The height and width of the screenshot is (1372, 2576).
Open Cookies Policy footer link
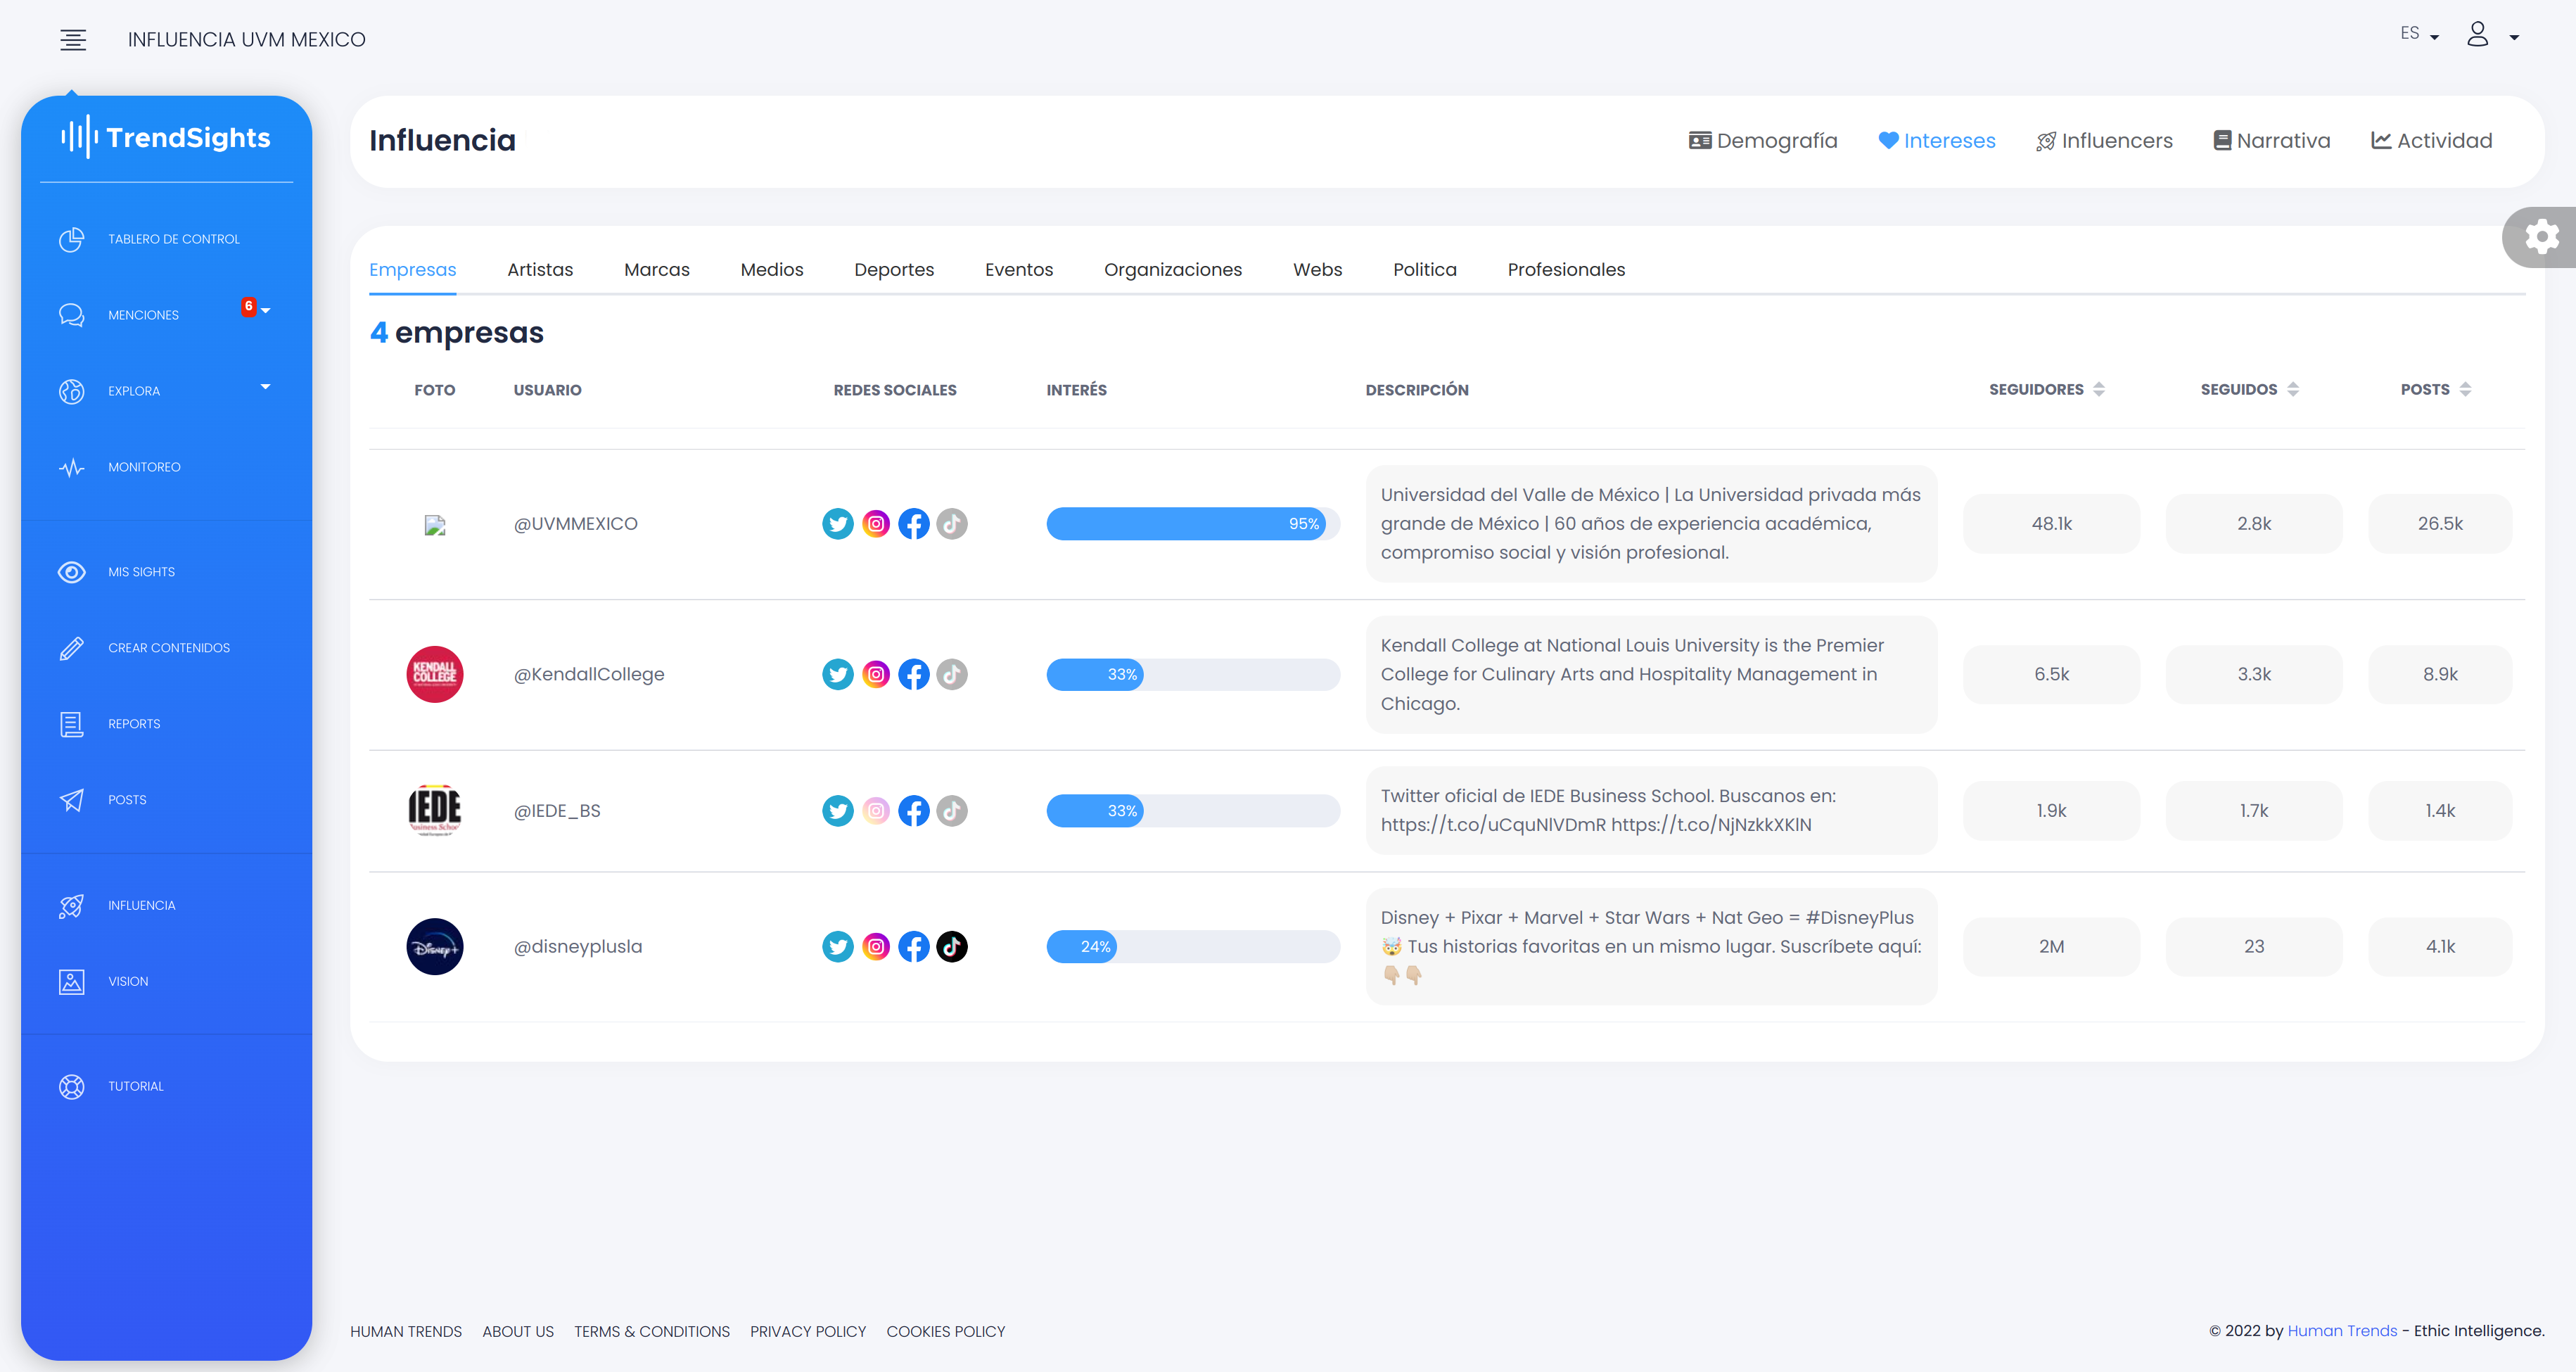pyautogui.click(x=946, y=1332)
